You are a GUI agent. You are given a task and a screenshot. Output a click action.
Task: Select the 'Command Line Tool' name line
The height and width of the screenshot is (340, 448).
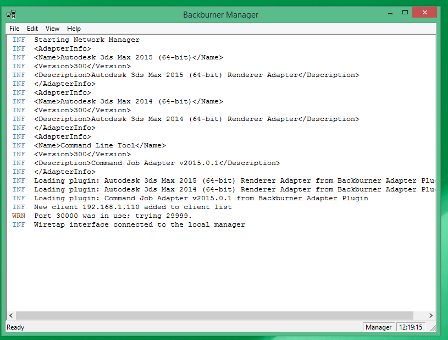(99, 145)
